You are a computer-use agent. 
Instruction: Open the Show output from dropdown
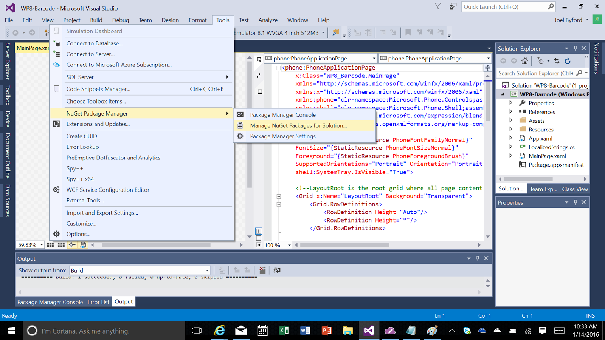[x=207, y=270]
